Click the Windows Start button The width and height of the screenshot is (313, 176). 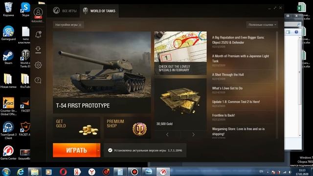pos(6,172)
